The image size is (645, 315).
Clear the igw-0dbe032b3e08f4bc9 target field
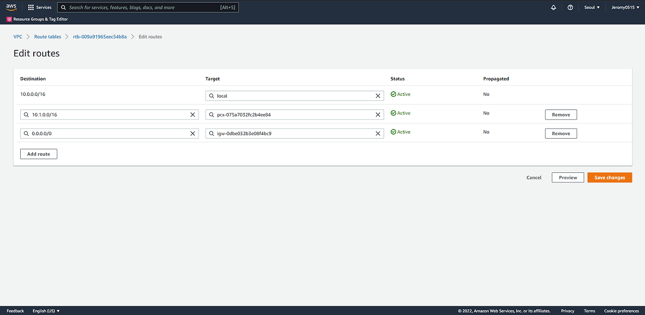click(x=378, y=134)
